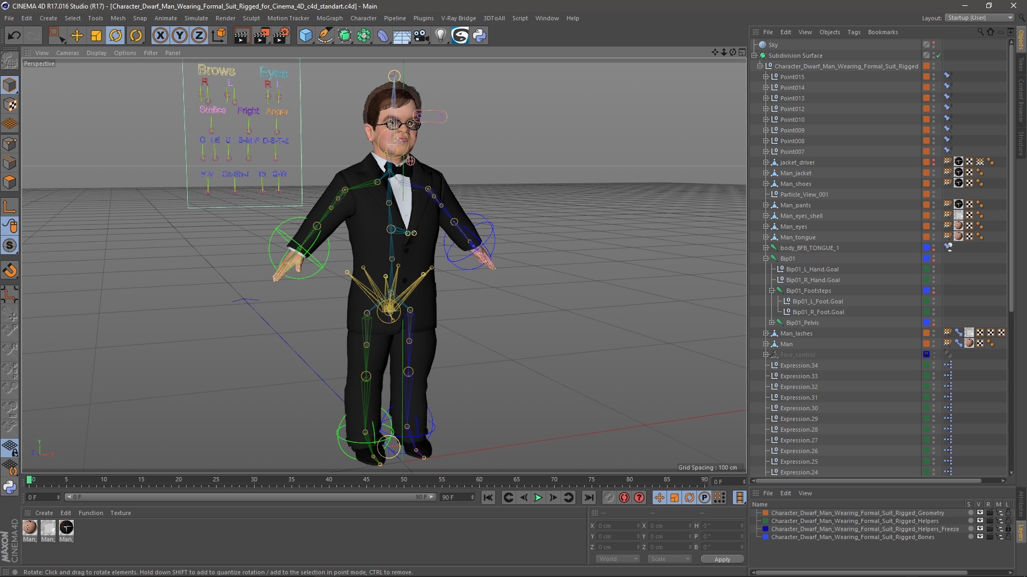Click the Deformer object icon
The height and width of the screenshot is (577, 1027).
383,36
